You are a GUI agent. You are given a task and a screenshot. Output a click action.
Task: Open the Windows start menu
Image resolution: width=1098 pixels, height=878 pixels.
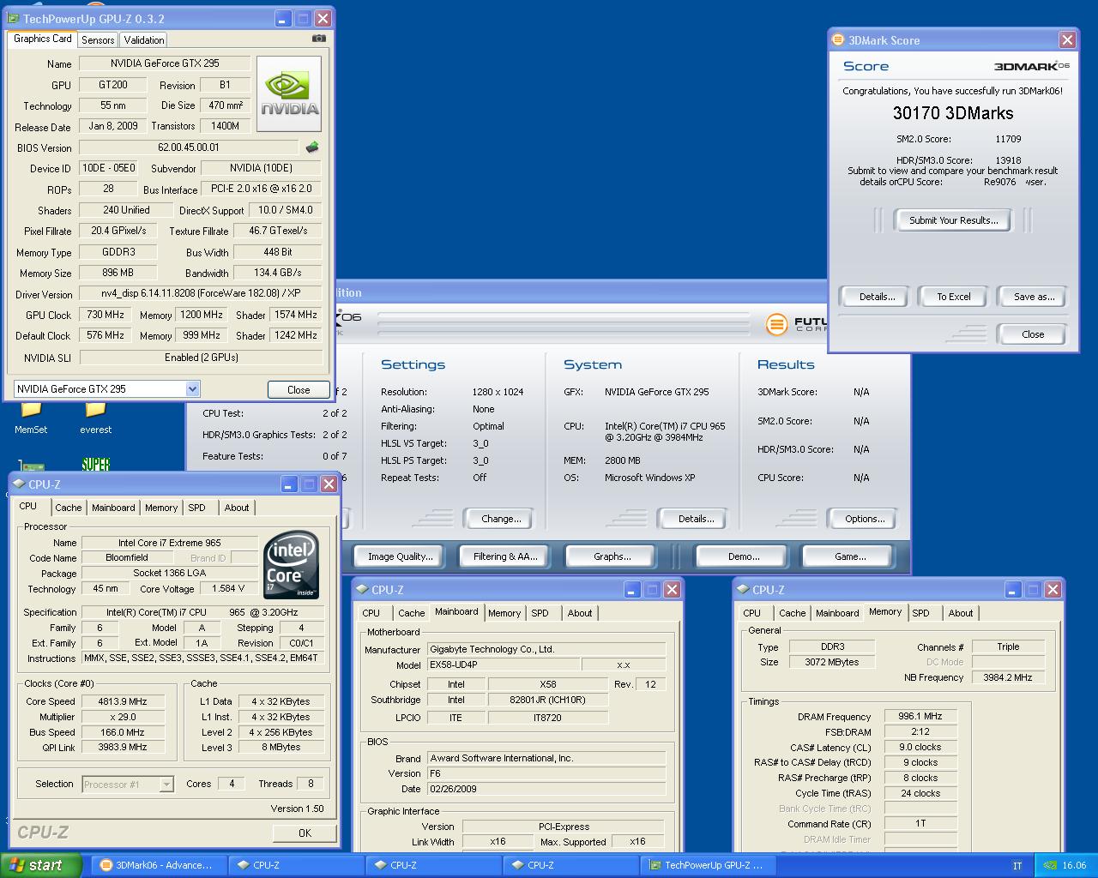[x=41, y=865]
